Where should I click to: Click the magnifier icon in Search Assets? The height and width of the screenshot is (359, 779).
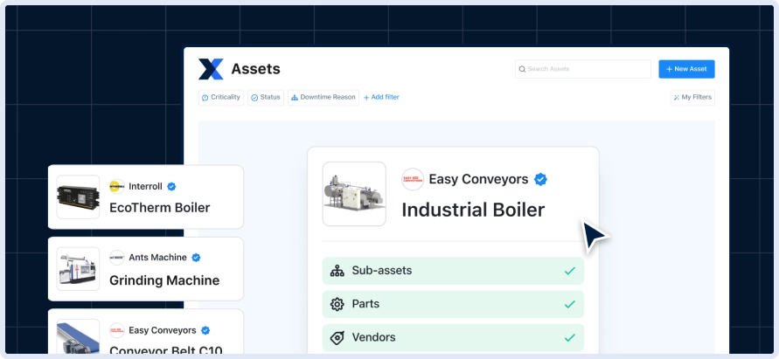click(x=522, y=69)
